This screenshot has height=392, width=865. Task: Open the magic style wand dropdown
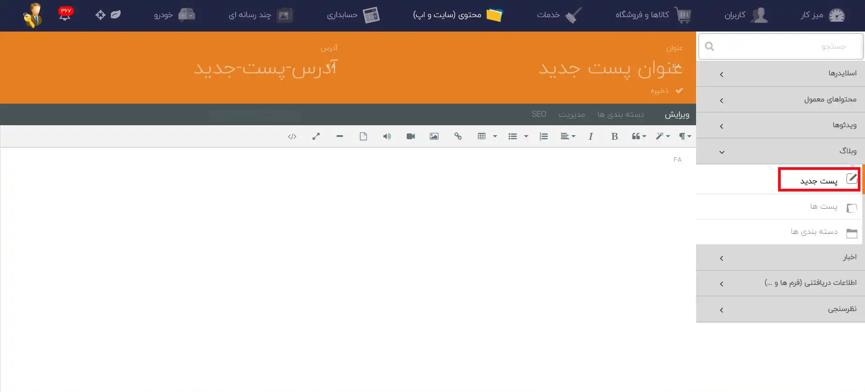(x=663, y=137)
